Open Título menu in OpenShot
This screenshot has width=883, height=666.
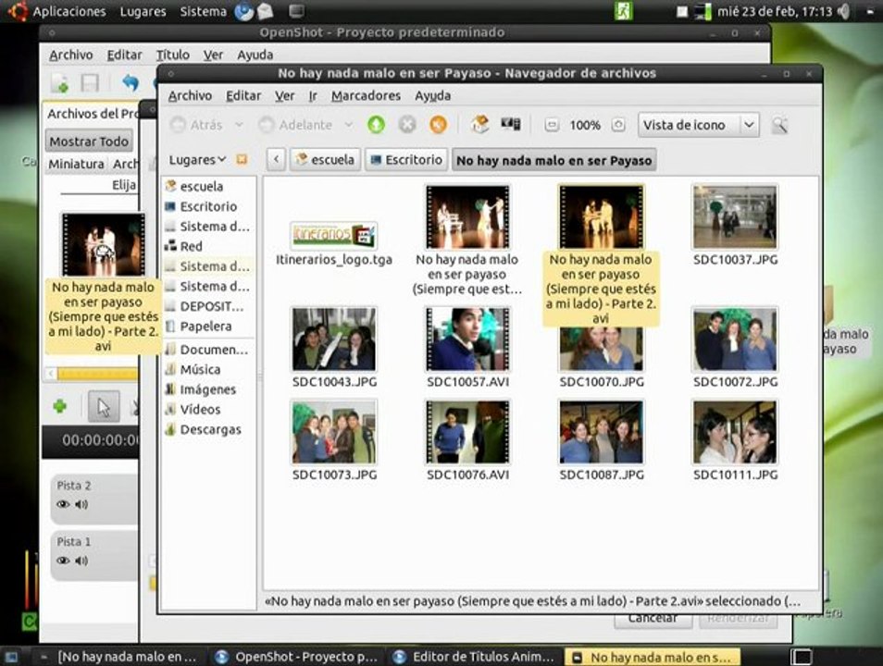(x=172, y=55)
